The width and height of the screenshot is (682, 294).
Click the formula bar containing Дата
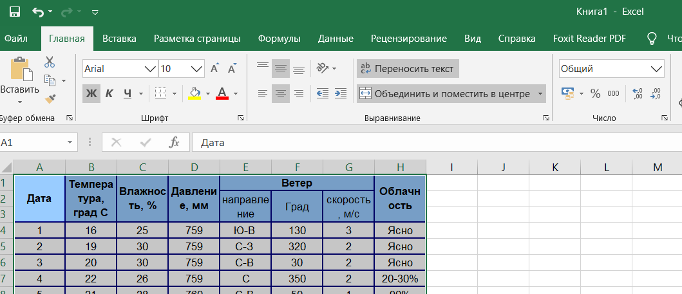click(x=437, y=142)
